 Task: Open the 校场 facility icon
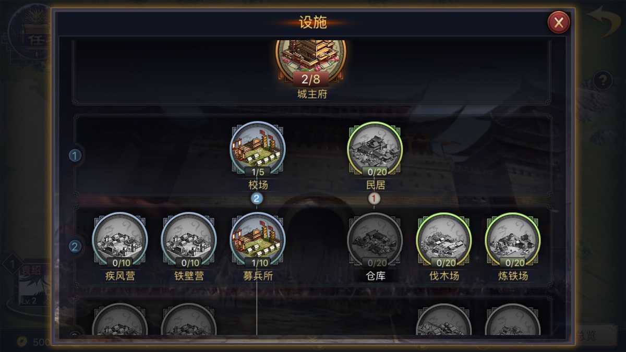coord(258,149)
